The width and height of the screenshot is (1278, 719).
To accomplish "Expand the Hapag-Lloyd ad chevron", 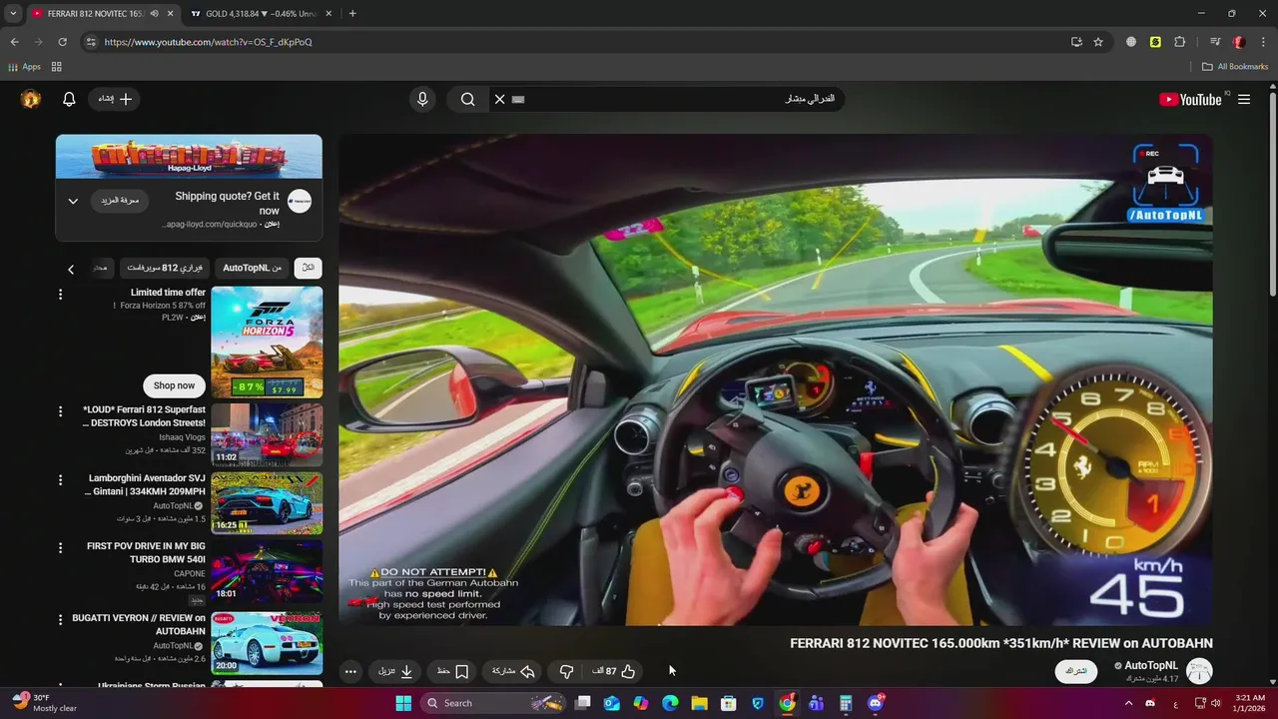I will (73, 201).
